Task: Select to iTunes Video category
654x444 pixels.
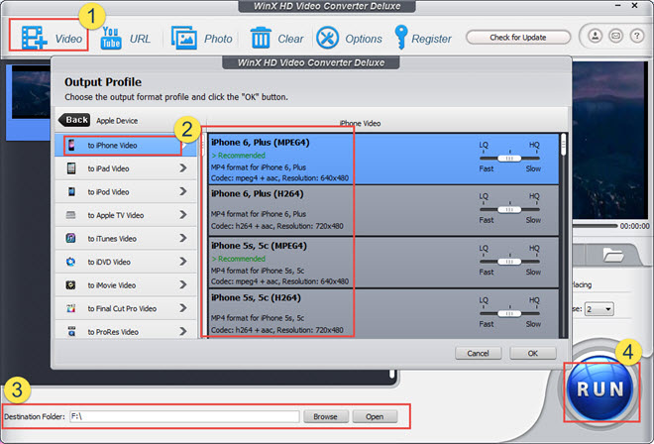Action: coord(126,239)
